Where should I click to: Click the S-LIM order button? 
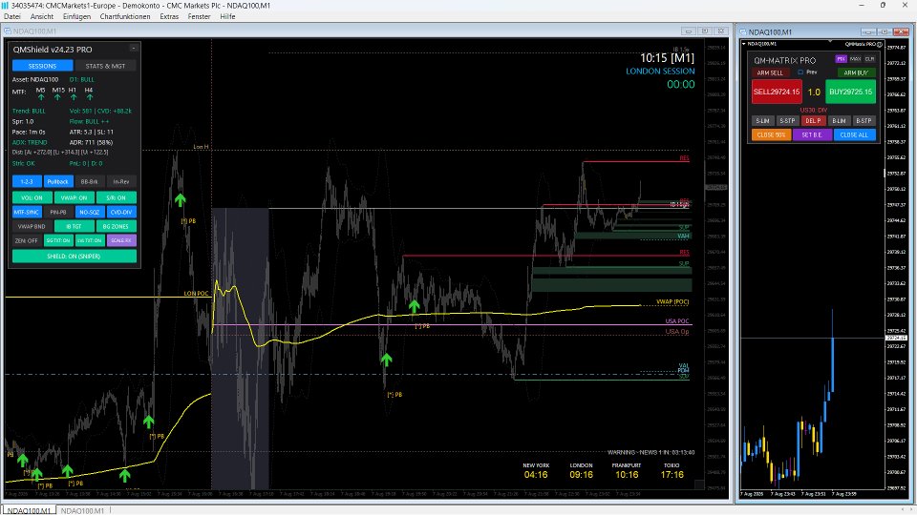tap(762, 121)
